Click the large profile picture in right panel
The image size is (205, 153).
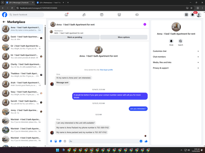pos(176,27)
